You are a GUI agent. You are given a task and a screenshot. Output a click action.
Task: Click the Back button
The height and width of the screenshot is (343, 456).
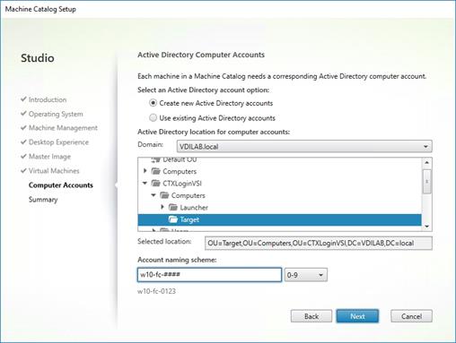(311, 316)
